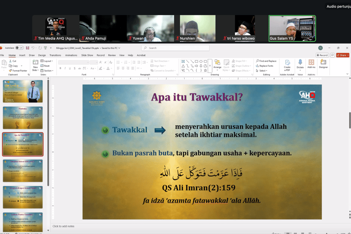Select the Oval shape in gallery
Viewport: 351px width, 234px height.
201,61
